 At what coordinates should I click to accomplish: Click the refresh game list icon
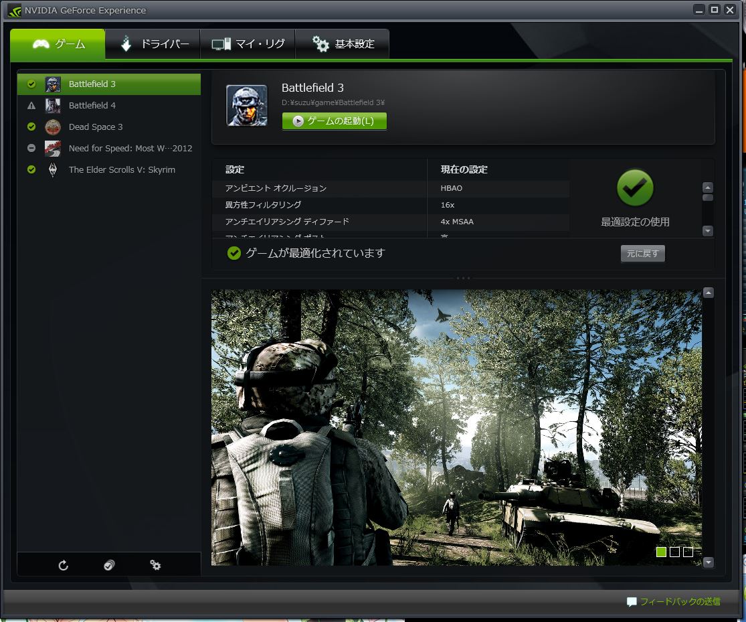64,565
